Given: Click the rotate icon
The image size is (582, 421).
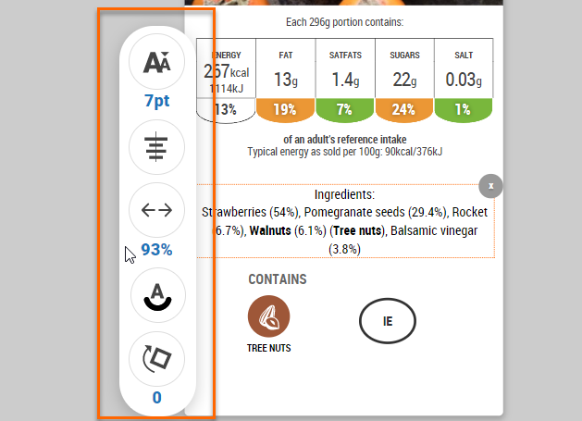Looking at the screenshot, I should (x=157, y=359).
